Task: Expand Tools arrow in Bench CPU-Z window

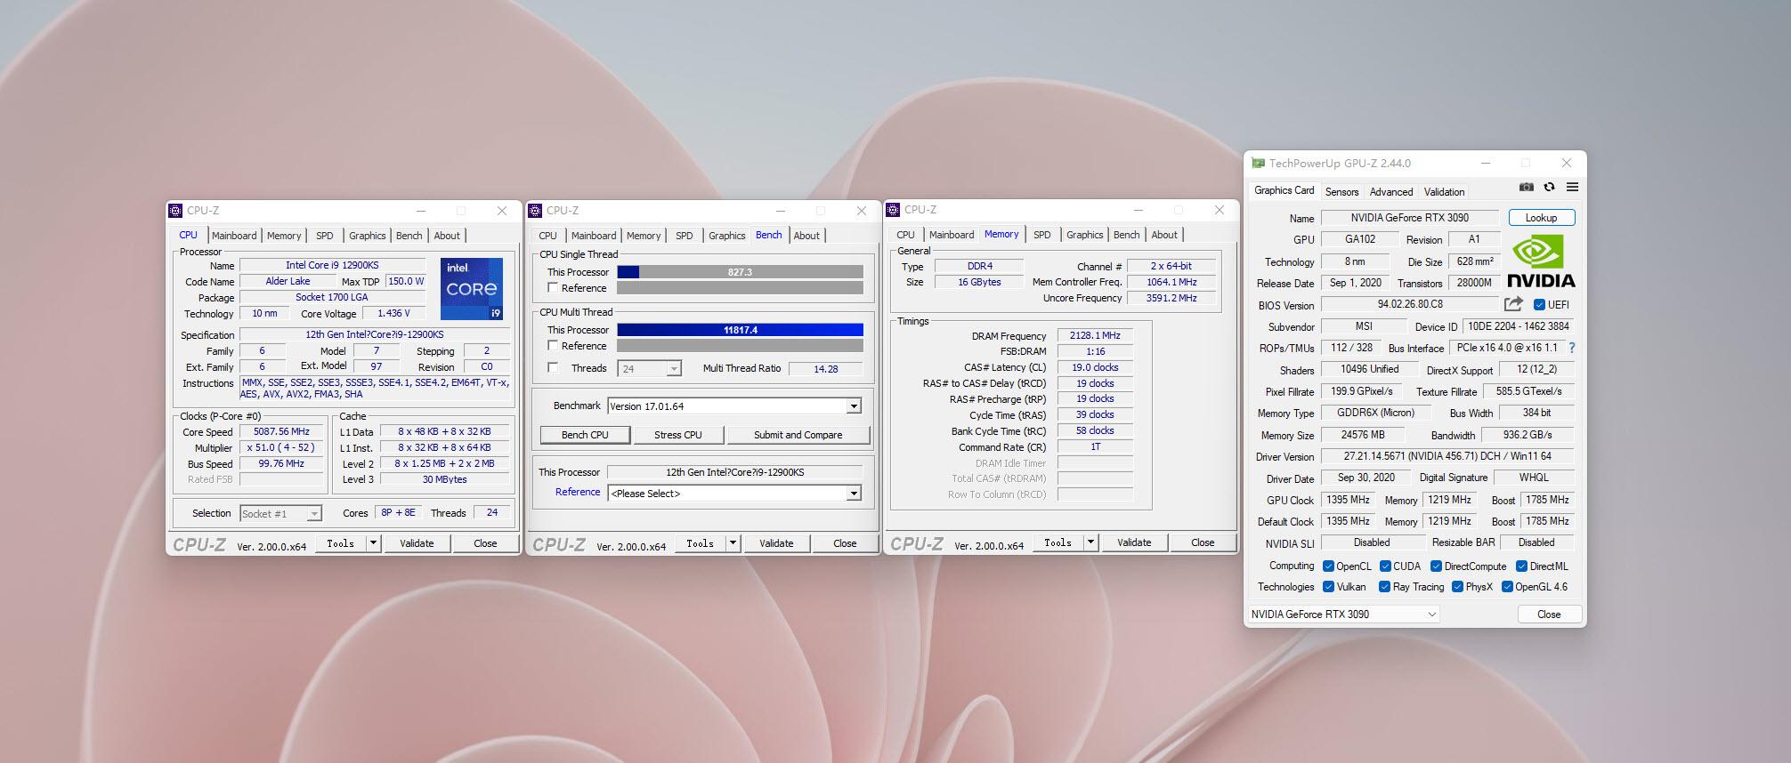Action: pyautogui.click(x=733, y=543)
